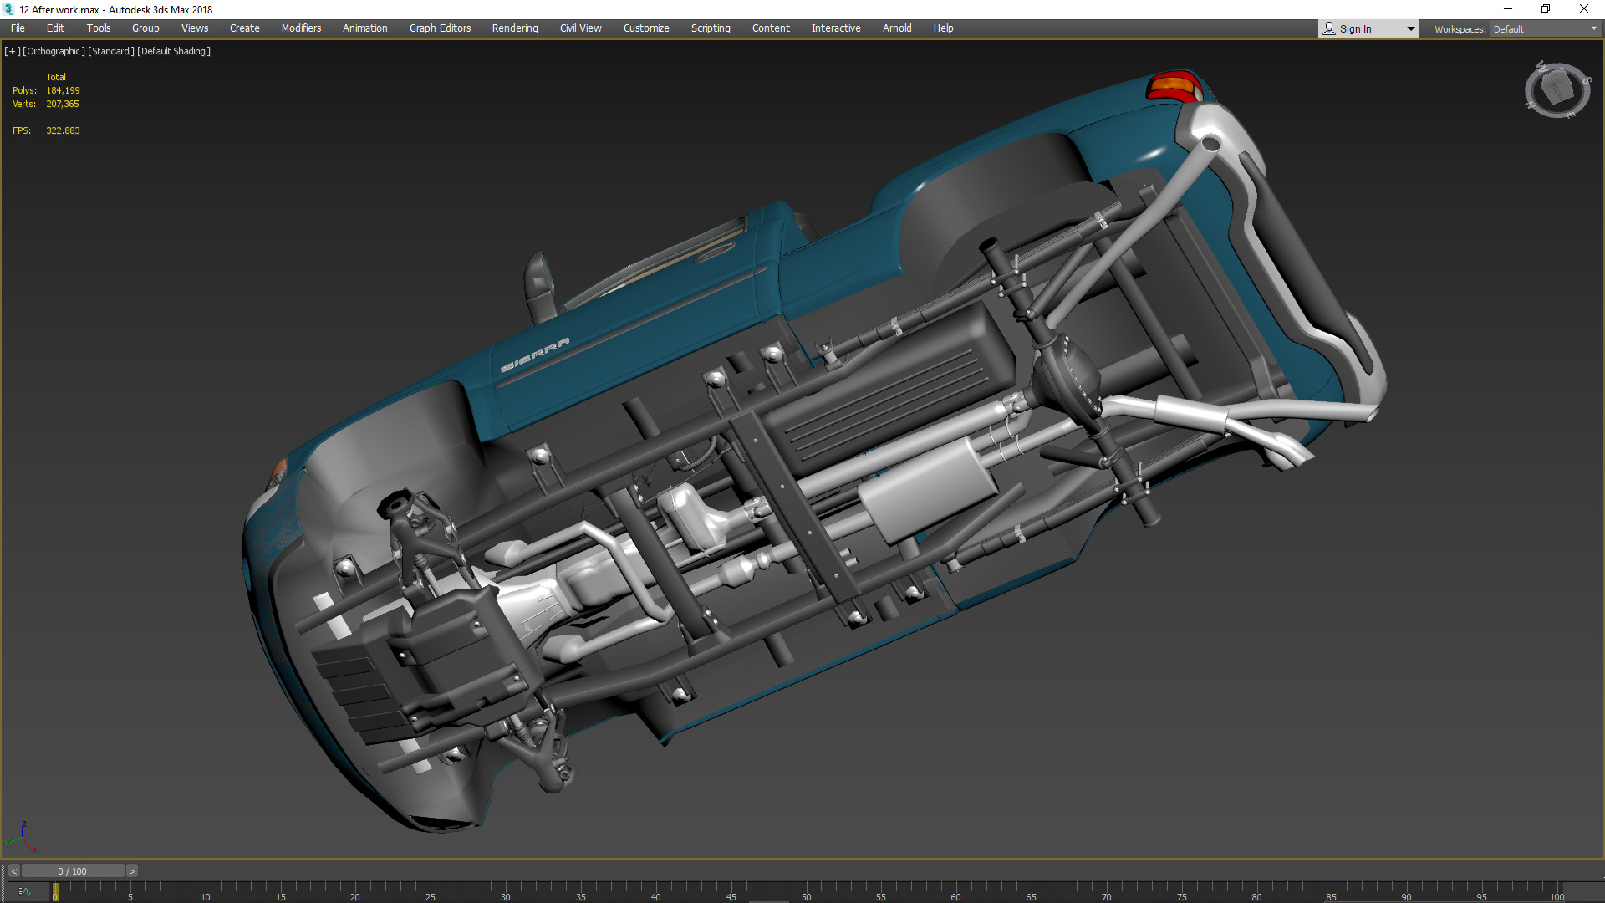
Task: Restore down the 3ds Max window
Action: pyautogui.click(x=1546, y=9)
